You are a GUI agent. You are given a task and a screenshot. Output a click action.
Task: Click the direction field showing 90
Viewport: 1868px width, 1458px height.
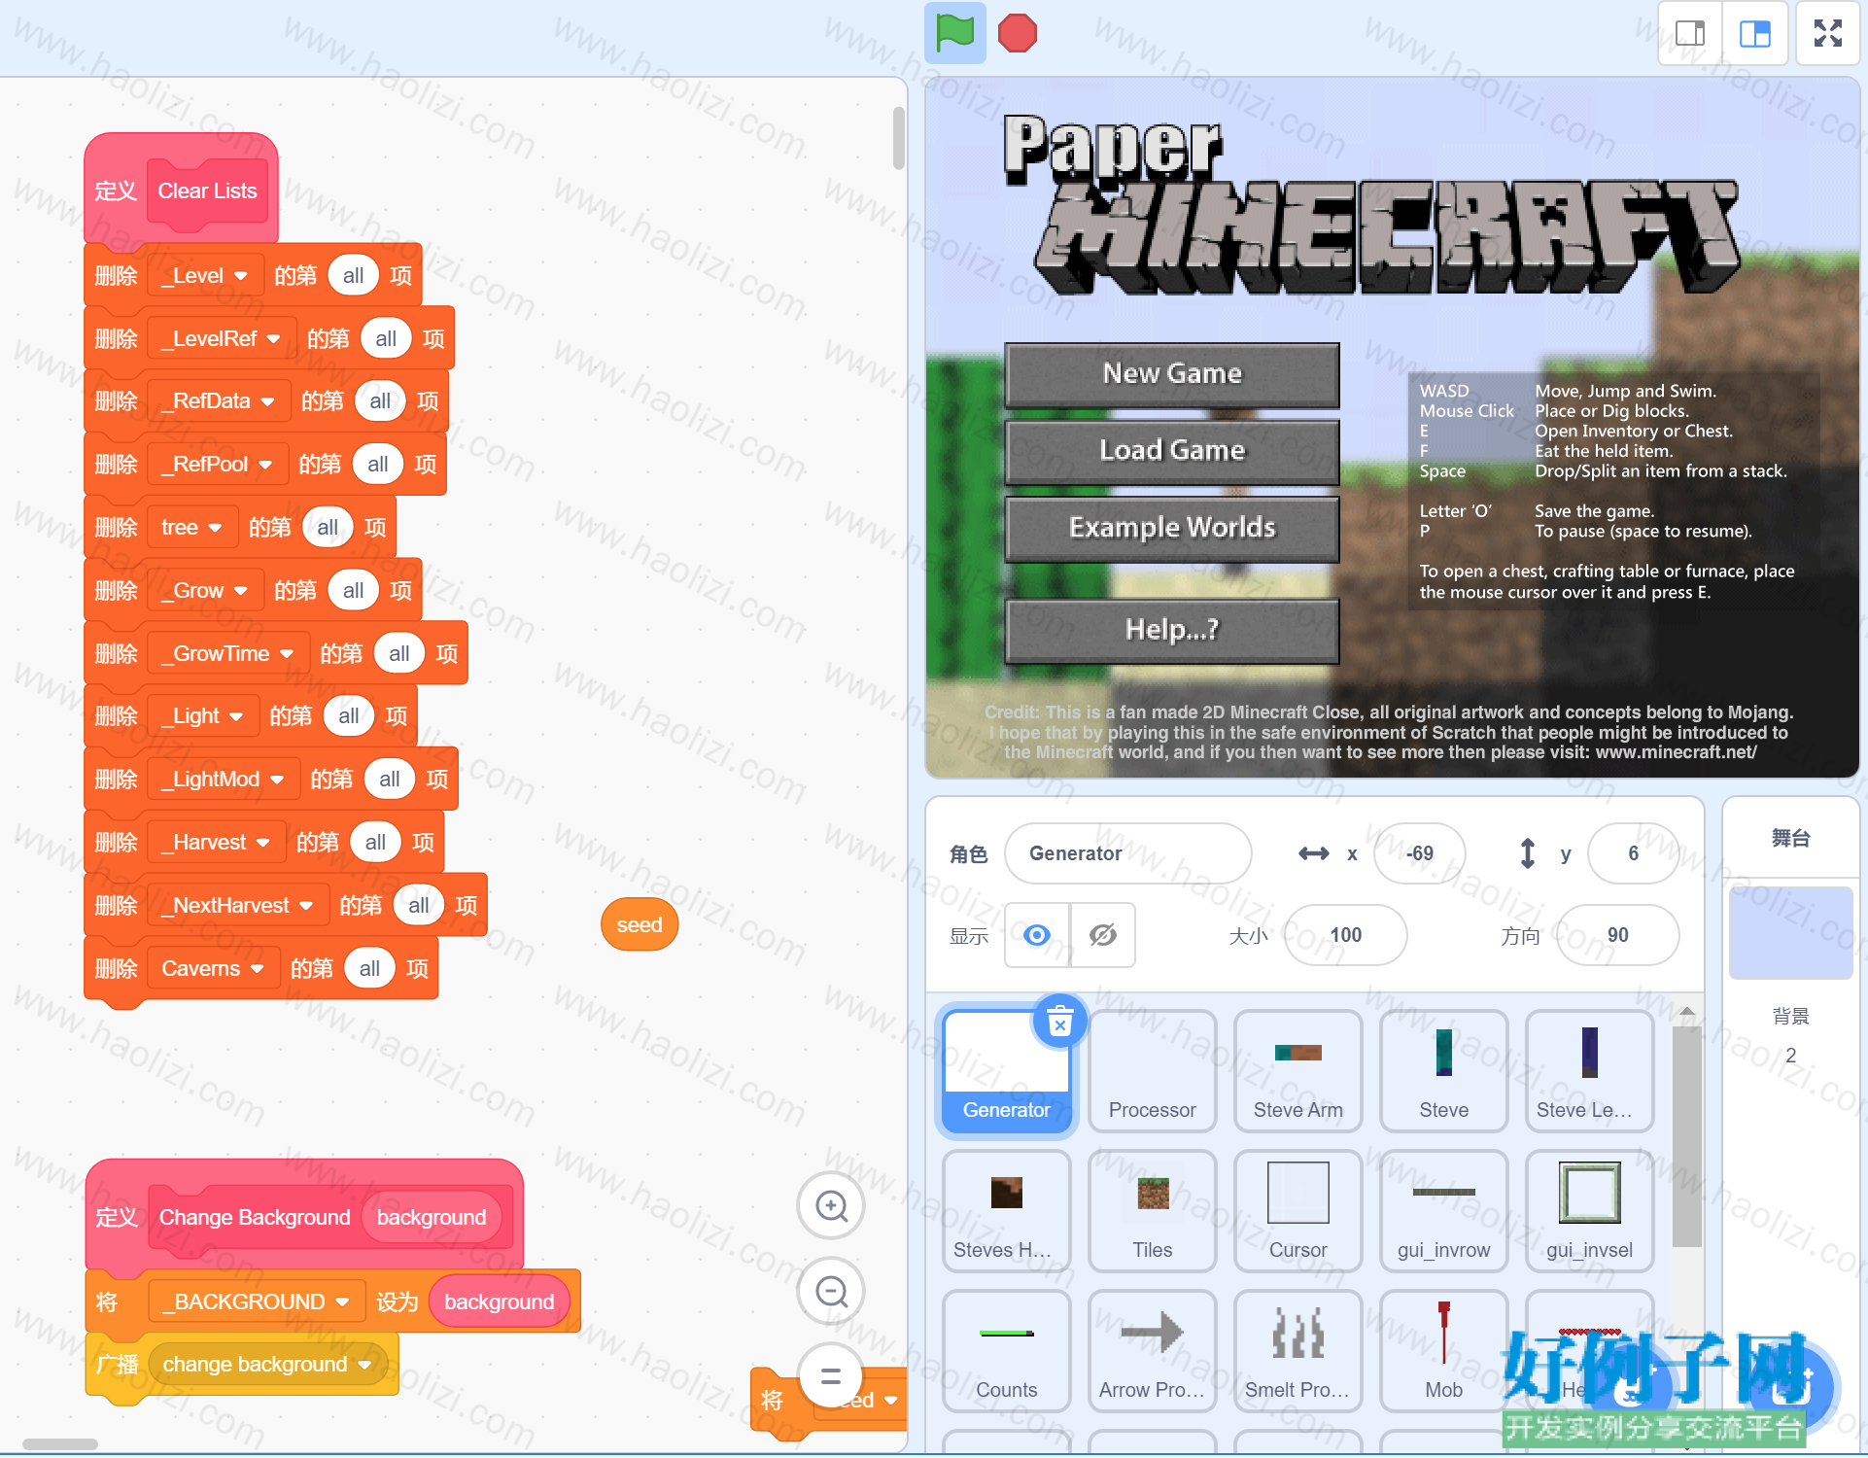(x=1617, y=935)
